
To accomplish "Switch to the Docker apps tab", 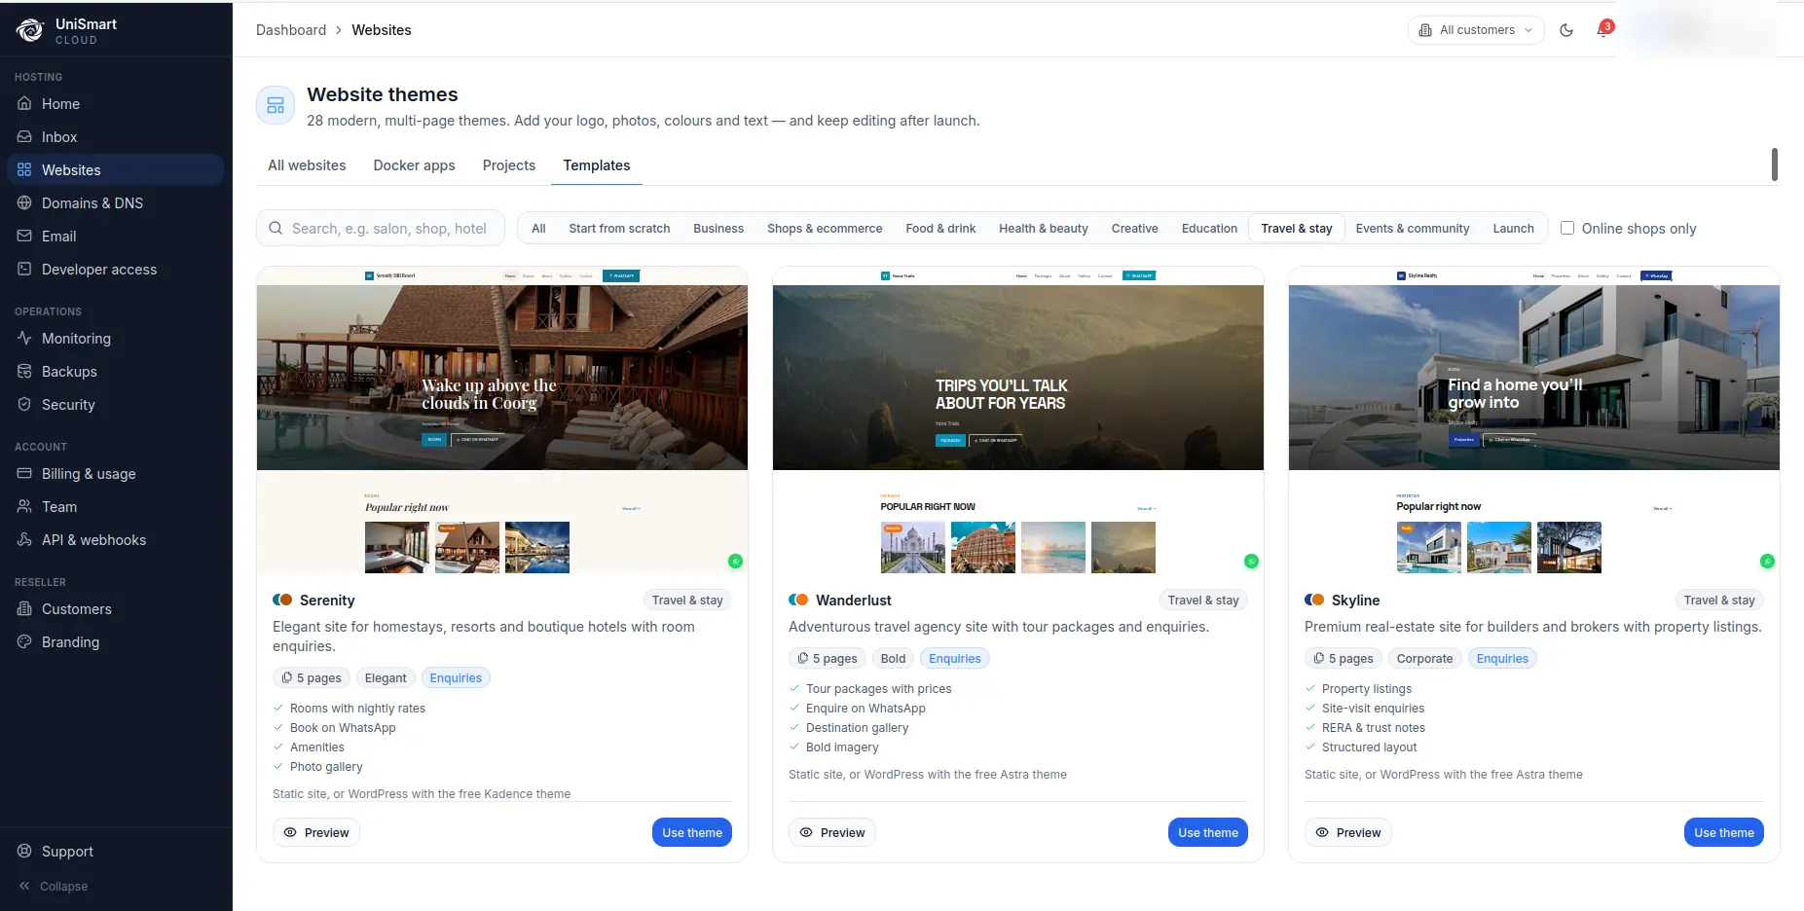I will click(414, 165).
